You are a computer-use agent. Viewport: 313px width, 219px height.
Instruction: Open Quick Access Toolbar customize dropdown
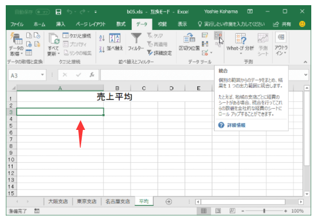(x=96, y=12)
